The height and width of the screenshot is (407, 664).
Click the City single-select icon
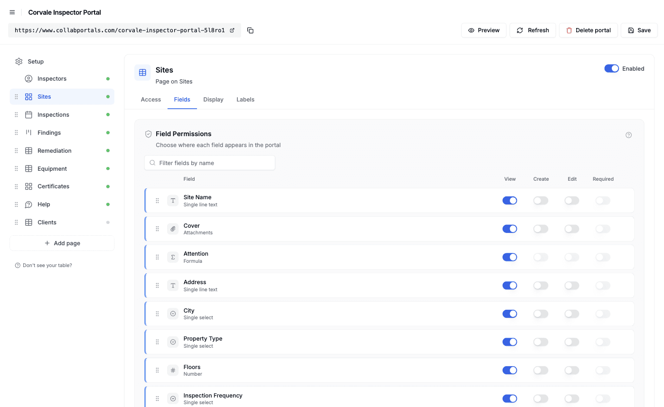[173, 314]
